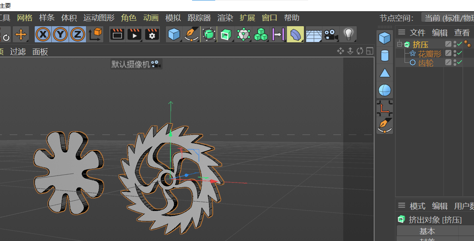The image size is (474, 241).
Task: Click the highlighted Bend deformer icon
Action: (295, 35)
